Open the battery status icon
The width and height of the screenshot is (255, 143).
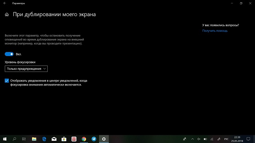click(x=205, y=139)
